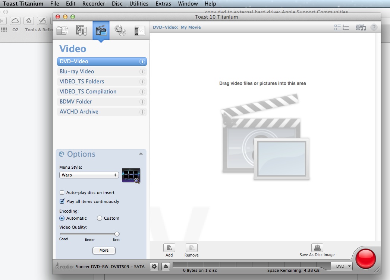
Task: Enable Auto-play disc on insert
Action: (62, 192)
